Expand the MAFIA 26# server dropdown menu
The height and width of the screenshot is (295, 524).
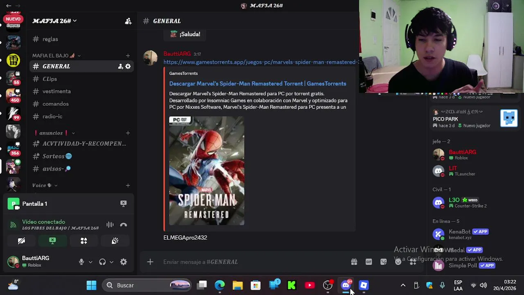point(54,21)
